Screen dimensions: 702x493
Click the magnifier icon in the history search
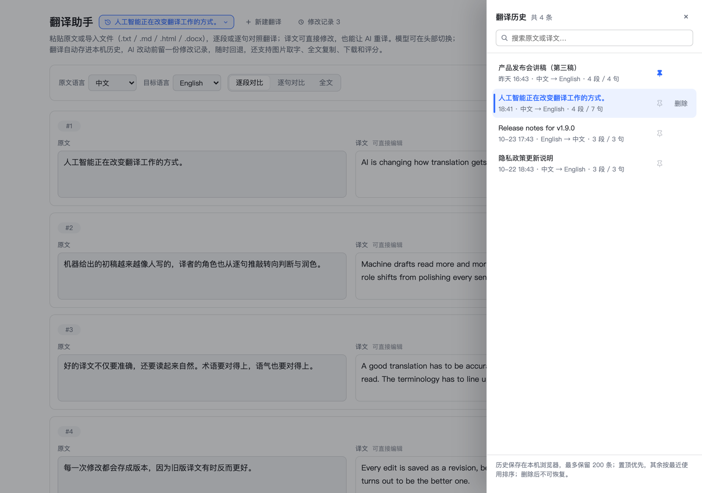pos(505,38)
